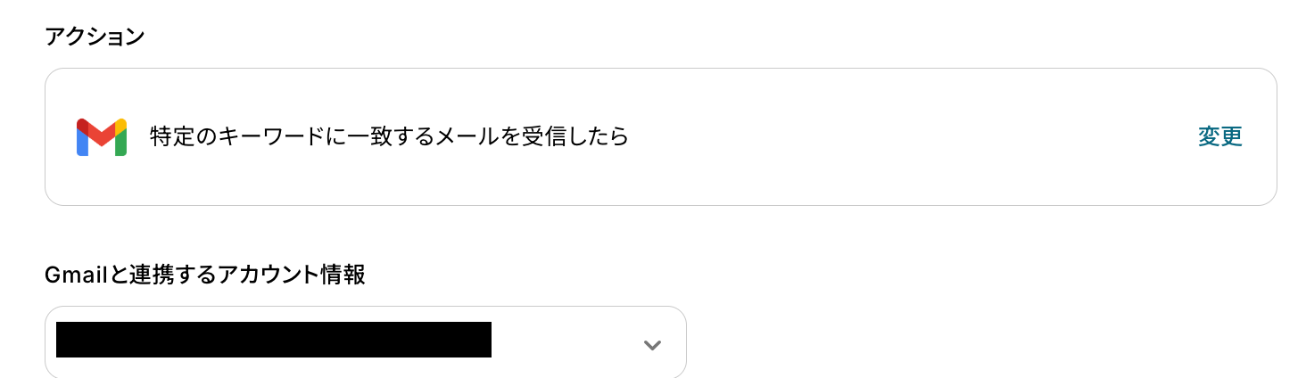This screenshot has height=378, width=1306.
Task: Change the action via 変更
Action: (1220, 136)
